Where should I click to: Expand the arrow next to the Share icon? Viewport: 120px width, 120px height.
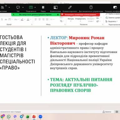click(x=35, y=7)
